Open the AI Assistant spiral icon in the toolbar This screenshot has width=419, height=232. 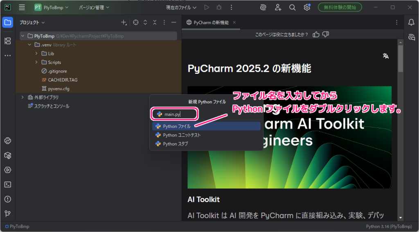263,7
